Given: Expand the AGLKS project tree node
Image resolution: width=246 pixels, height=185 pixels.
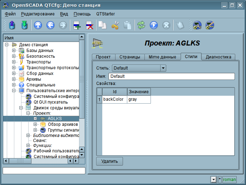Looking at the screenshot, I should click(x=35, y=119).
